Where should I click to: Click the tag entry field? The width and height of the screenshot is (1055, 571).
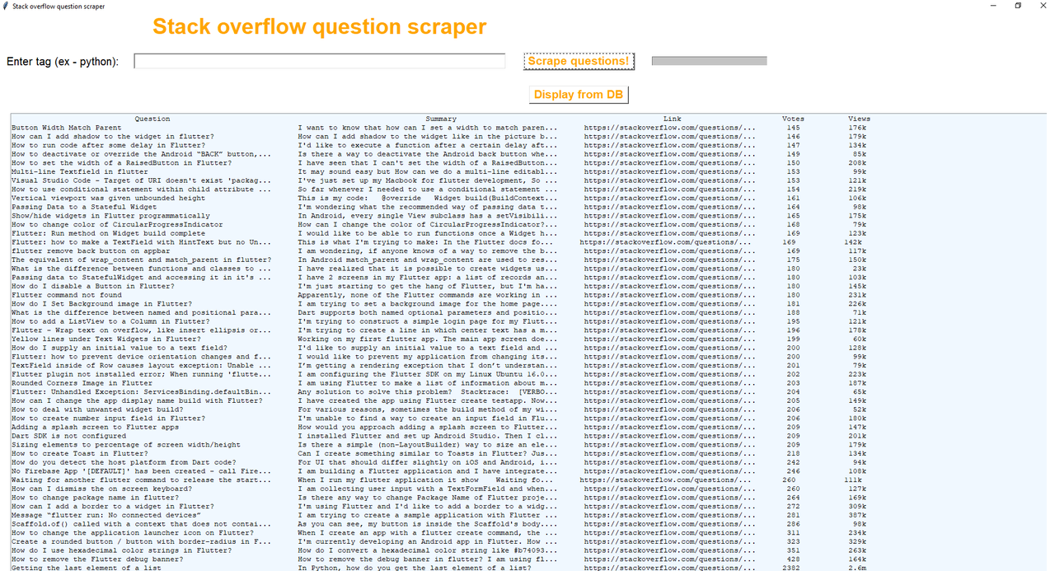point(320,61)
